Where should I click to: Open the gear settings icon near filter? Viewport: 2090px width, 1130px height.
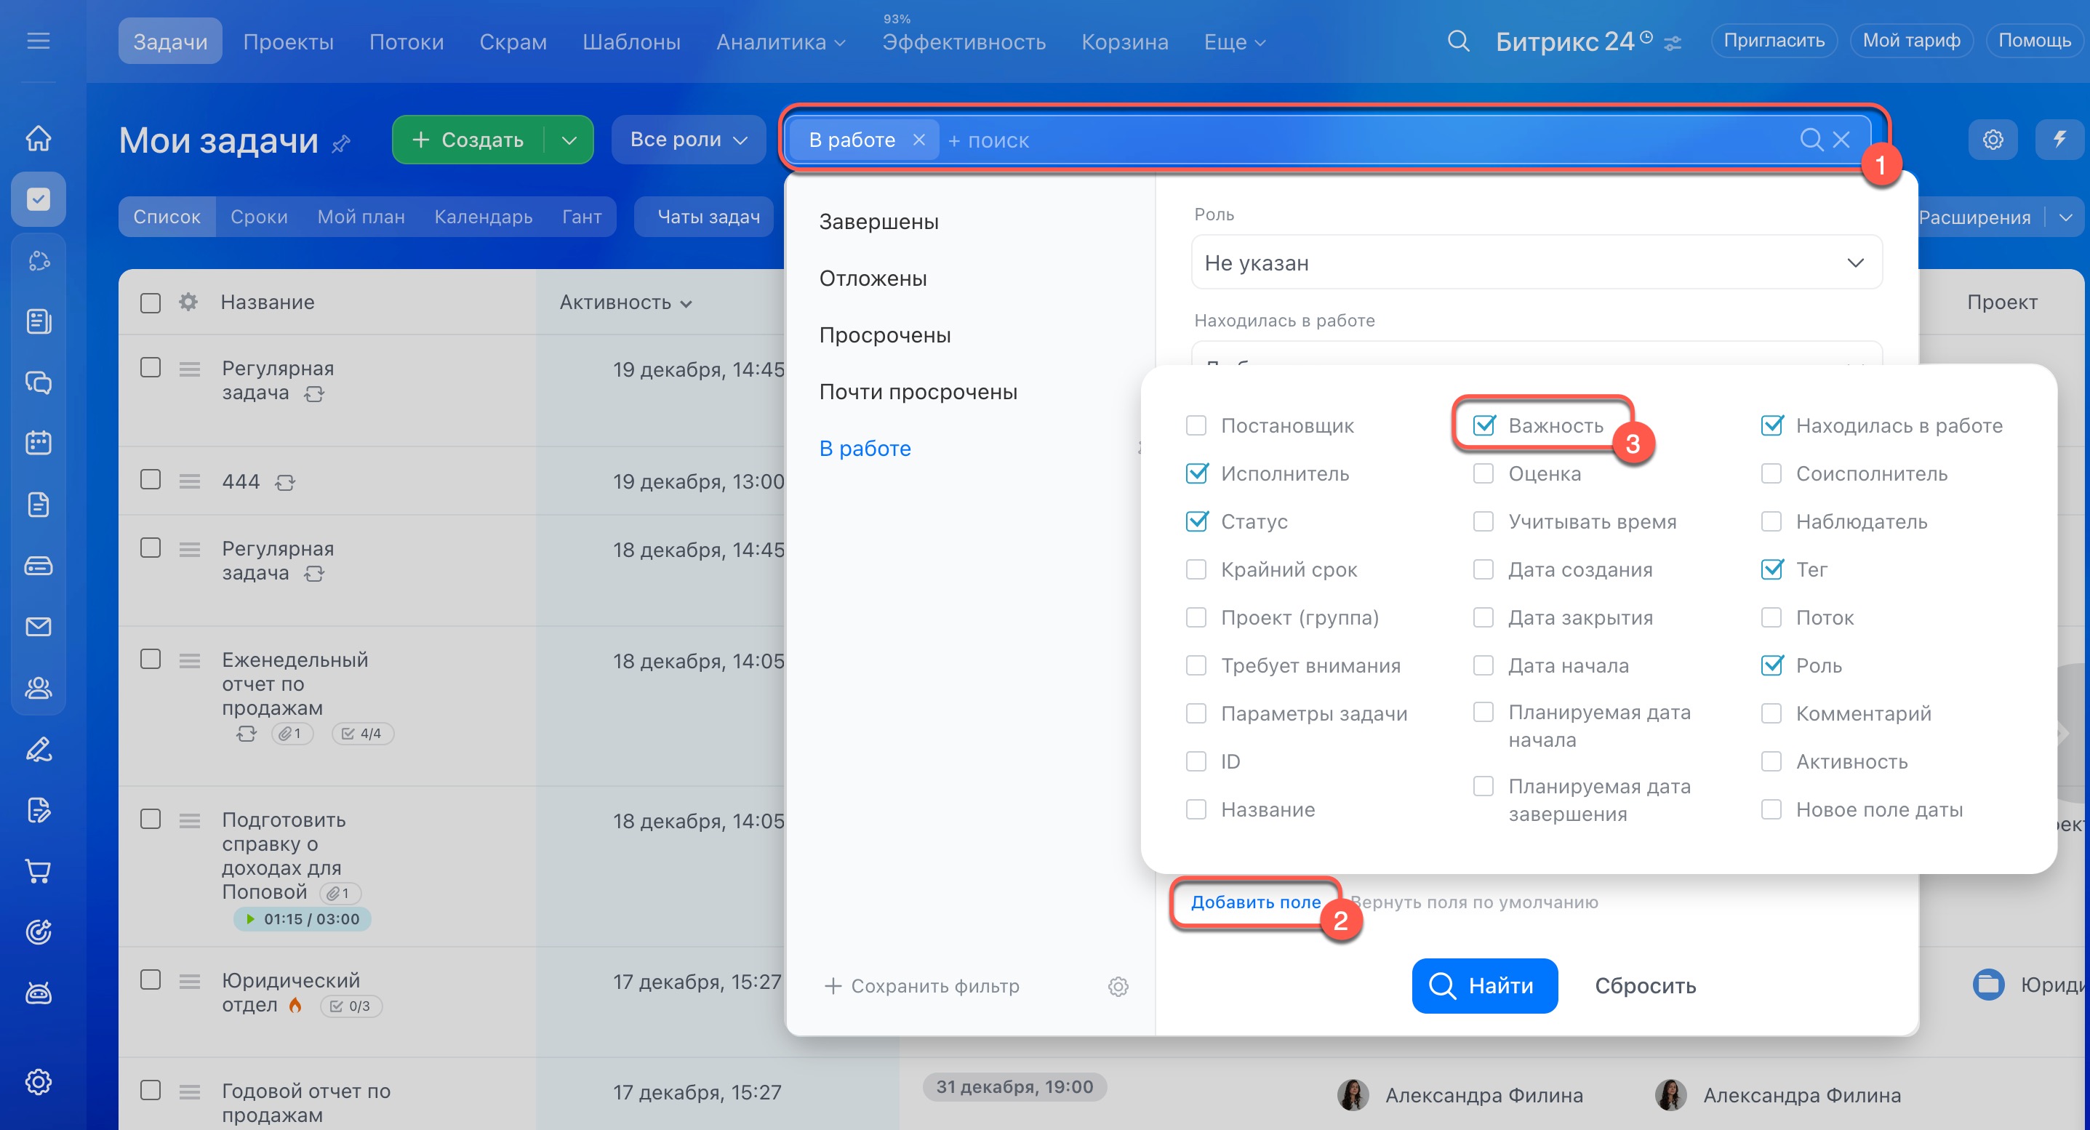[x=1993, y=140]
